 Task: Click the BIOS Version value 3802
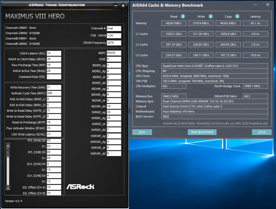215,116
